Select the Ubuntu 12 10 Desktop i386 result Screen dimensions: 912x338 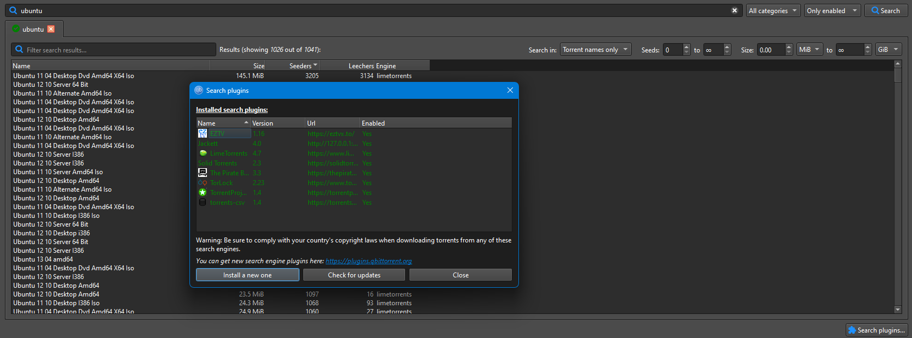51,233
